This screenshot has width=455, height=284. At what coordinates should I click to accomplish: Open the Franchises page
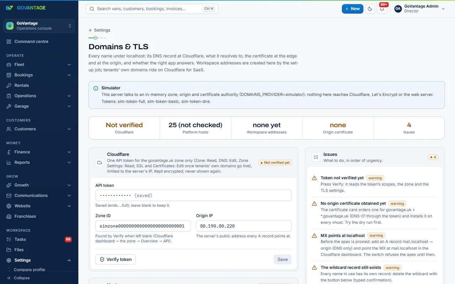[x=39, y=216]
